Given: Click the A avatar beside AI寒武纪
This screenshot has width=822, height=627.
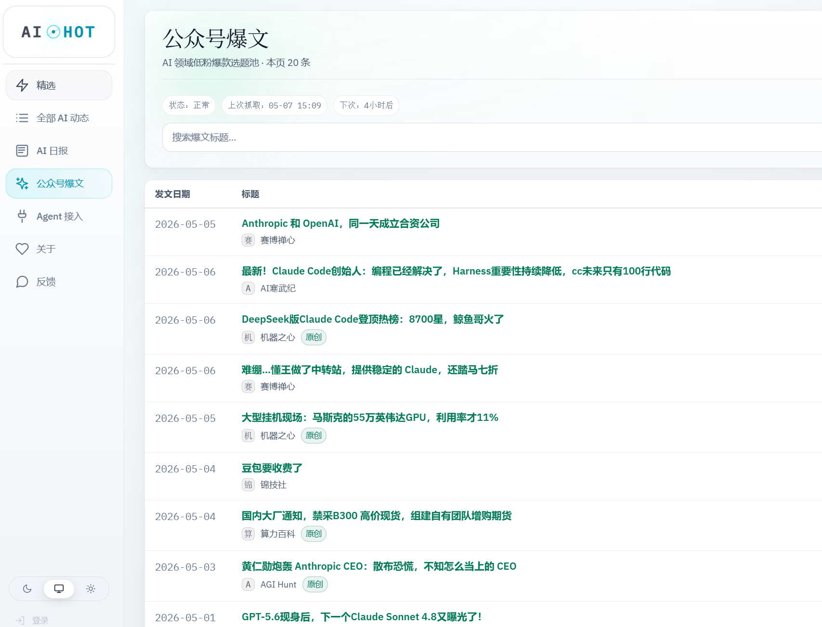Looking at the screenshot, I should pos(248,288).
